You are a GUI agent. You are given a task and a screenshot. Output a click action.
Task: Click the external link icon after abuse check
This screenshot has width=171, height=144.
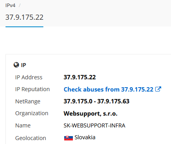158,89
